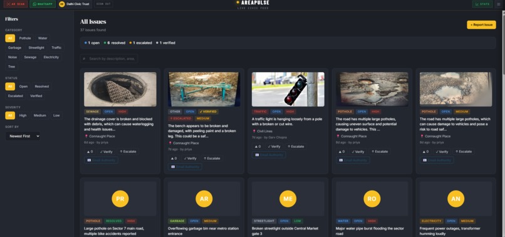Upvote the broken bench issue
Screen dimensions: 505x237
[x=174, y=159]
